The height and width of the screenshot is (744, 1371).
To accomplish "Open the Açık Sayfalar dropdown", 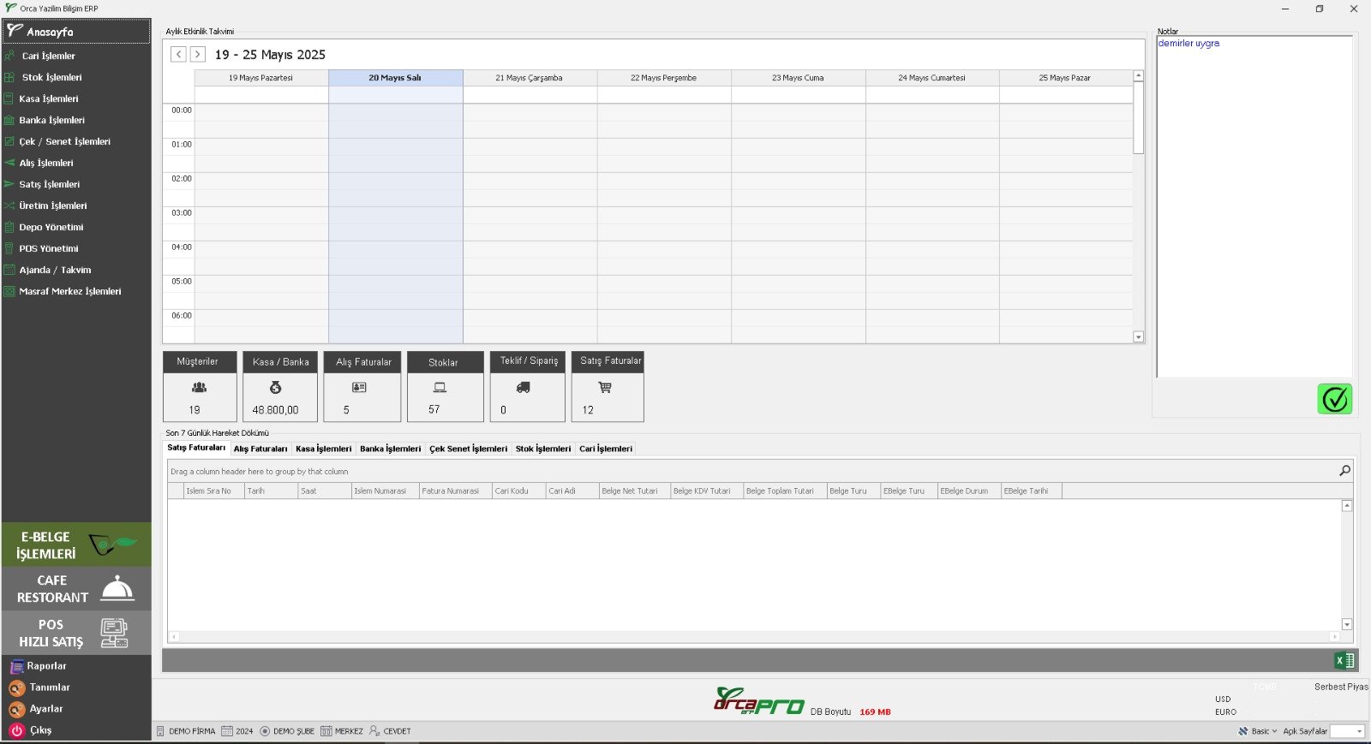I will tap(1347, 731).
